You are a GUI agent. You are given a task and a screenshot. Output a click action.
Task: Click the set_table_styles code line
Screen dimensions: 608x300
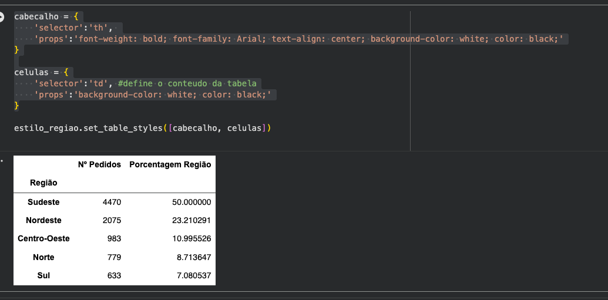[142, 127]
